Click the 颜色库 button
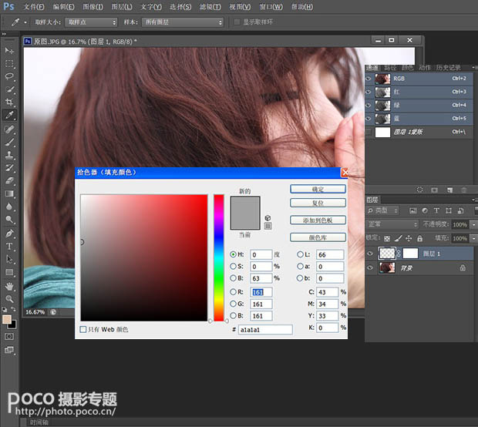Image resolution: width=478 pixels, height=427 pixels. click(318, 237)
